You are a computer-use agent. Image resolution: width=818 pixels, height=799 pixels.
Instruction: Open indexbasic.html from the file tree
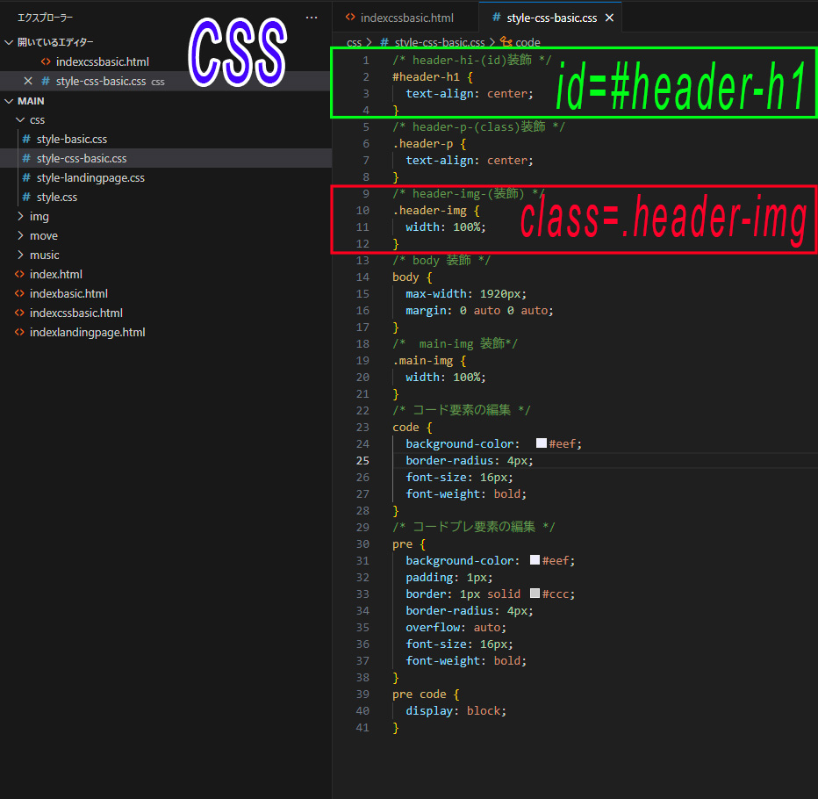click(x=68, y=293)
